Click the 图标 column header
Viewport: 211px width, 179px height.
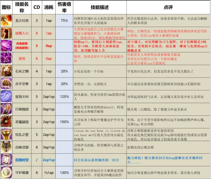click(x=6, y=7)
